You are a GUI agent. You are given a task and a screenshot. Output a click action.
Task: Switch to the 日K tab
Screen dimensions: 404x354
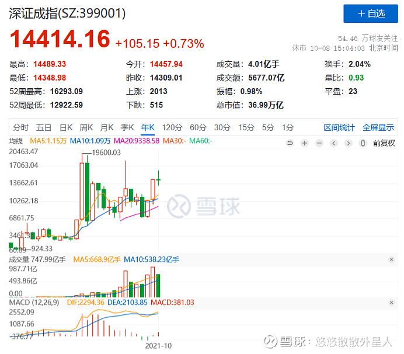(x=66, y=127)
